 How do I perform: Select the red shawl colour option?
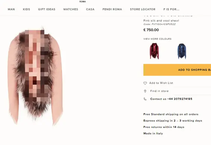pyautogui.click(x=154, y=51)
